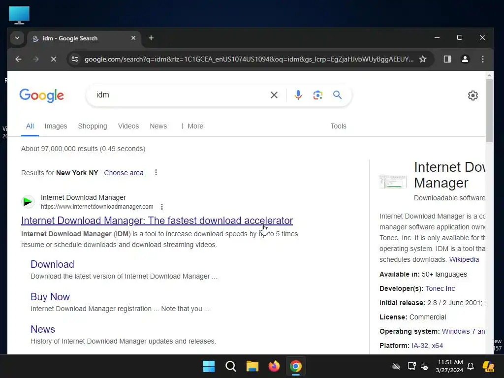Click inside the Google search input field
Viewport: 504px width, 378px height.
180,95
